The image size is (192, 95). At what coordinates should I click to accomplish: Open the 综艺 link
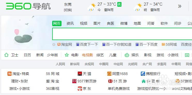point(100,55)
